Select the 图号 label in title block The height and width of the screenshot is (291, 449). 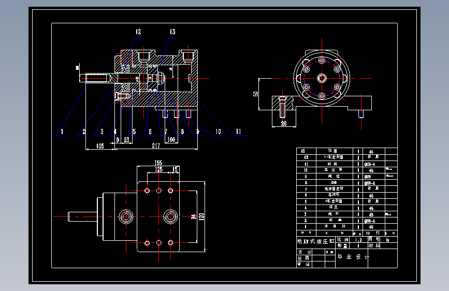click(374, 239)
